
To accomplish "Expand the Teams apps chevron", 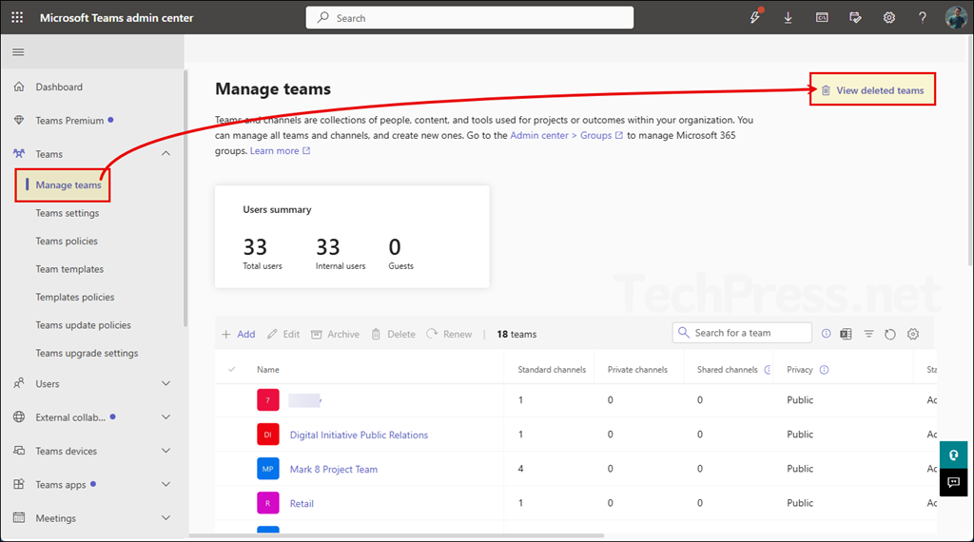I will point(166,484).
